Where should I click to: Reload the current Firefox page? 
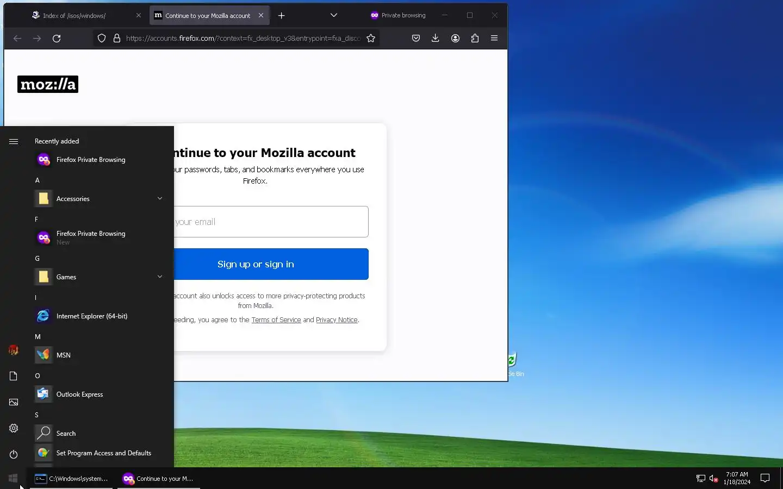[x=57, y=38]
